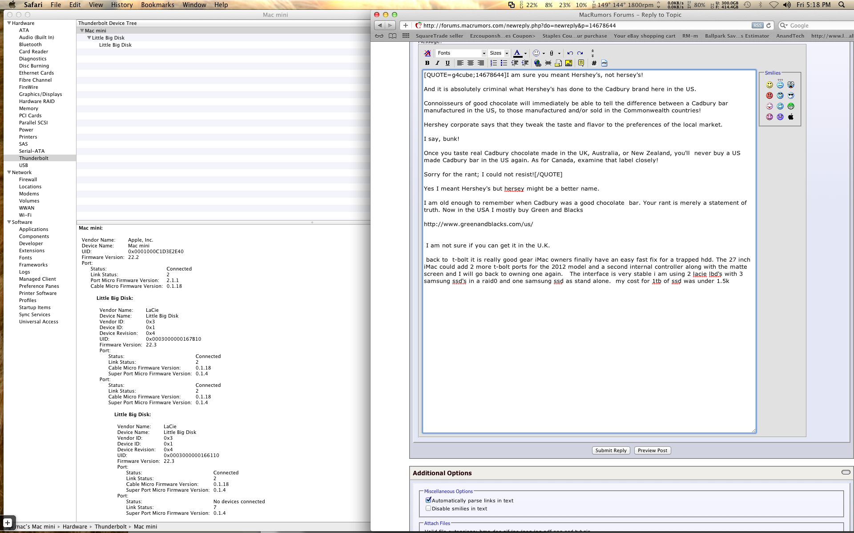Wrap selection in Quote tags icon

(x=581, y=63)
